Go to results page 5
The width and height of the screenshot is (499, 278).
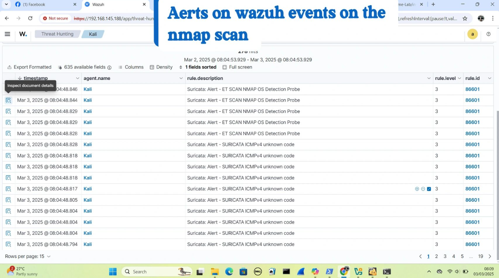point(462,256)
